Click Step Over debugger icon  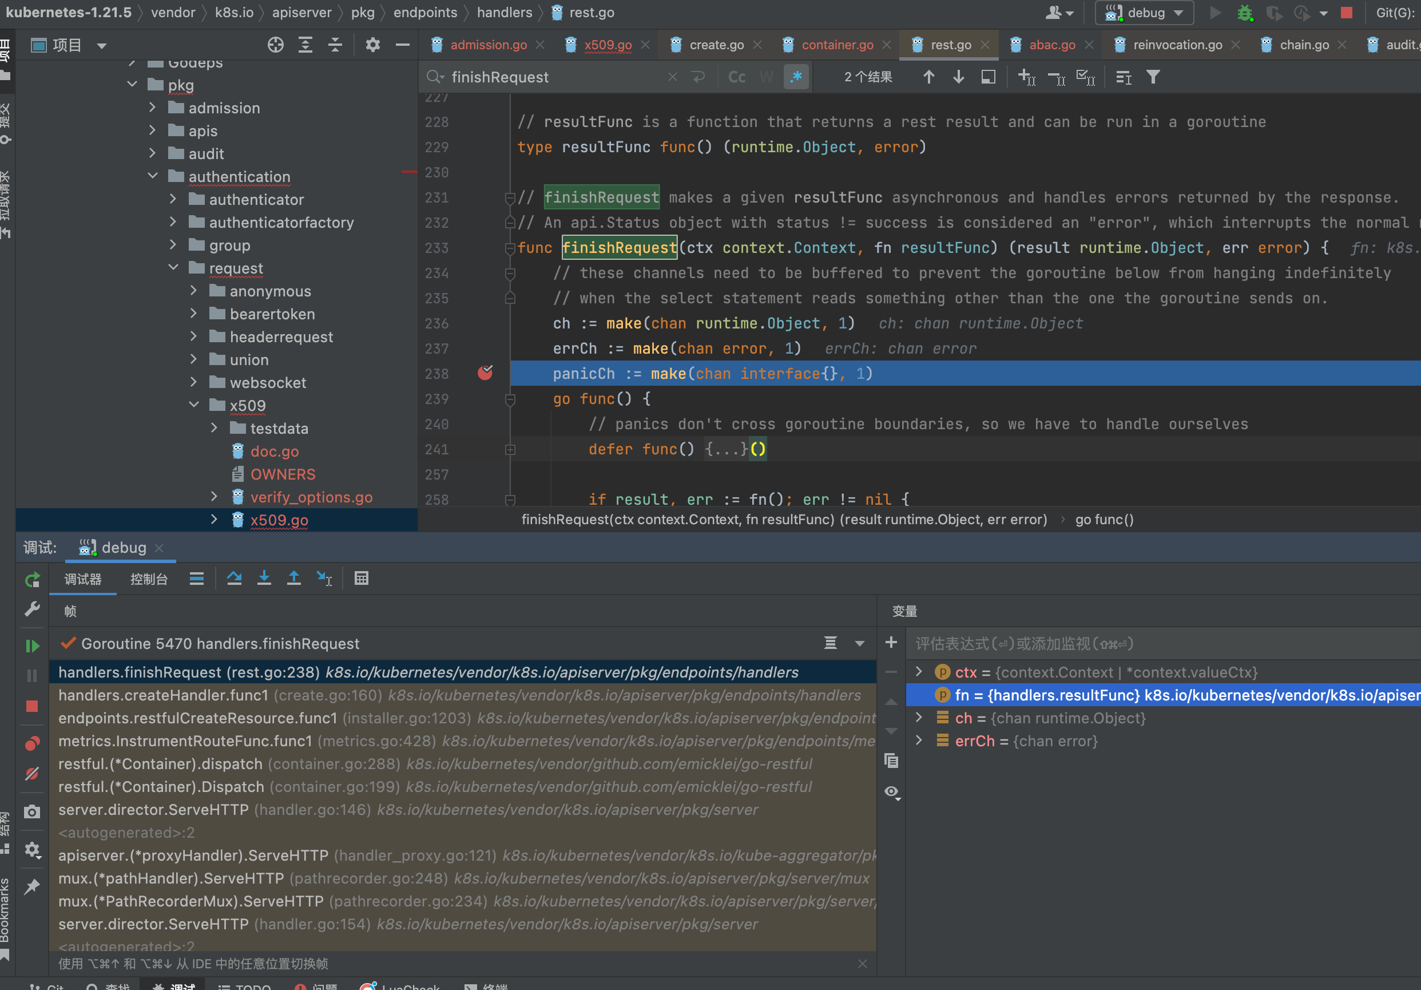point(234,579)
